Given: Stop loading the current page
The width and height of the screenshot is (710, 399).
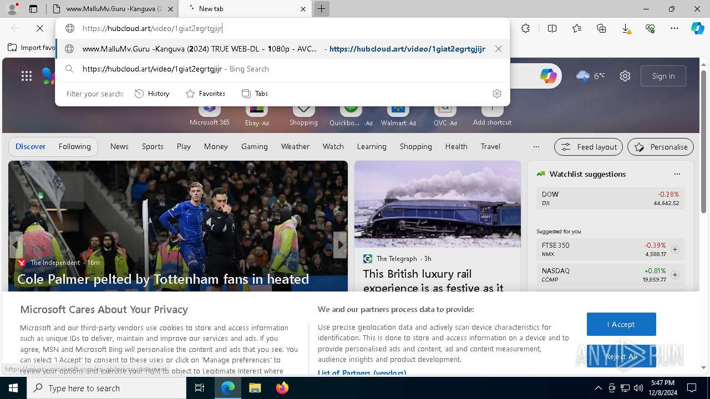Looking at the screenshot, I should point(40,28).
